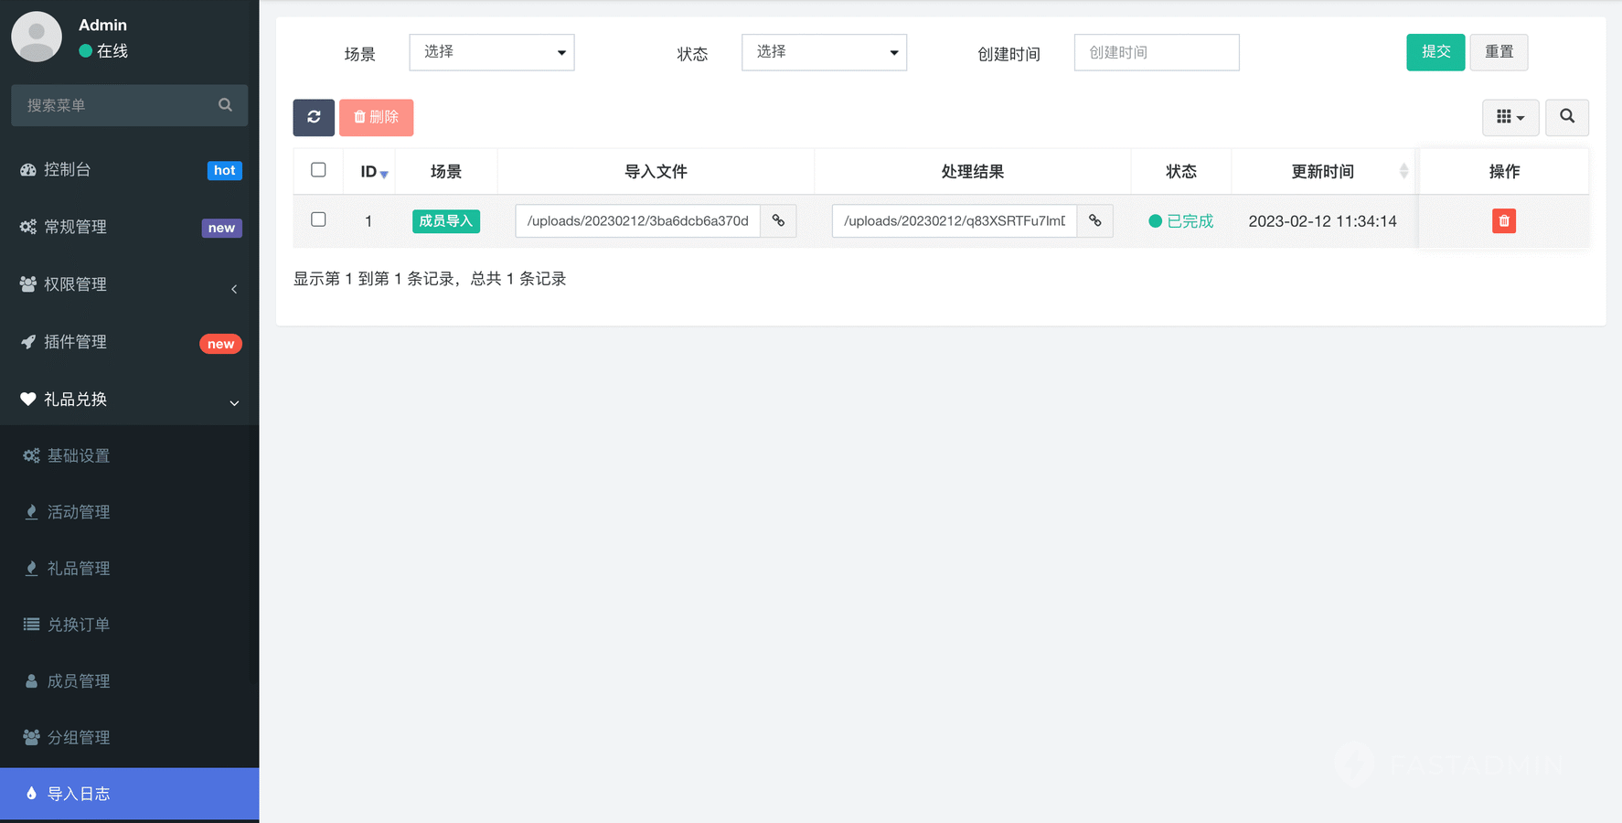Open 兑换订单 in the sidebar
This screenshot has width=1622, height=823.
pyautogui.click(x=79, y=625)
